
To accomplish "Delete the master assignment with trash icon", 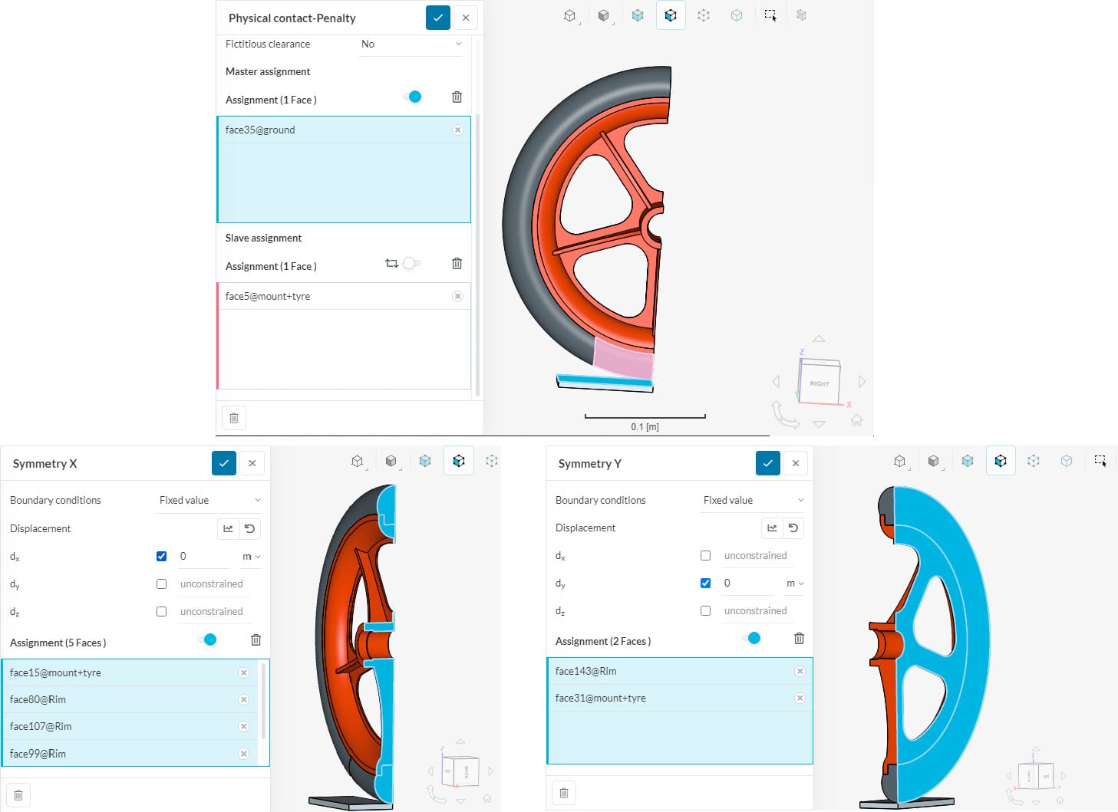I will pos(457,97).
